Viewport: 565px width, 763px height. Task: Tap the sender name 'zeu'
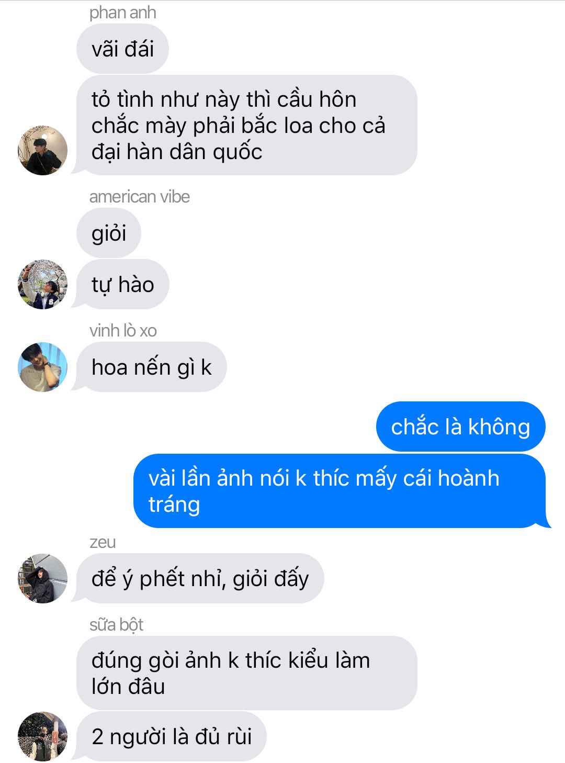coord(103,542)
